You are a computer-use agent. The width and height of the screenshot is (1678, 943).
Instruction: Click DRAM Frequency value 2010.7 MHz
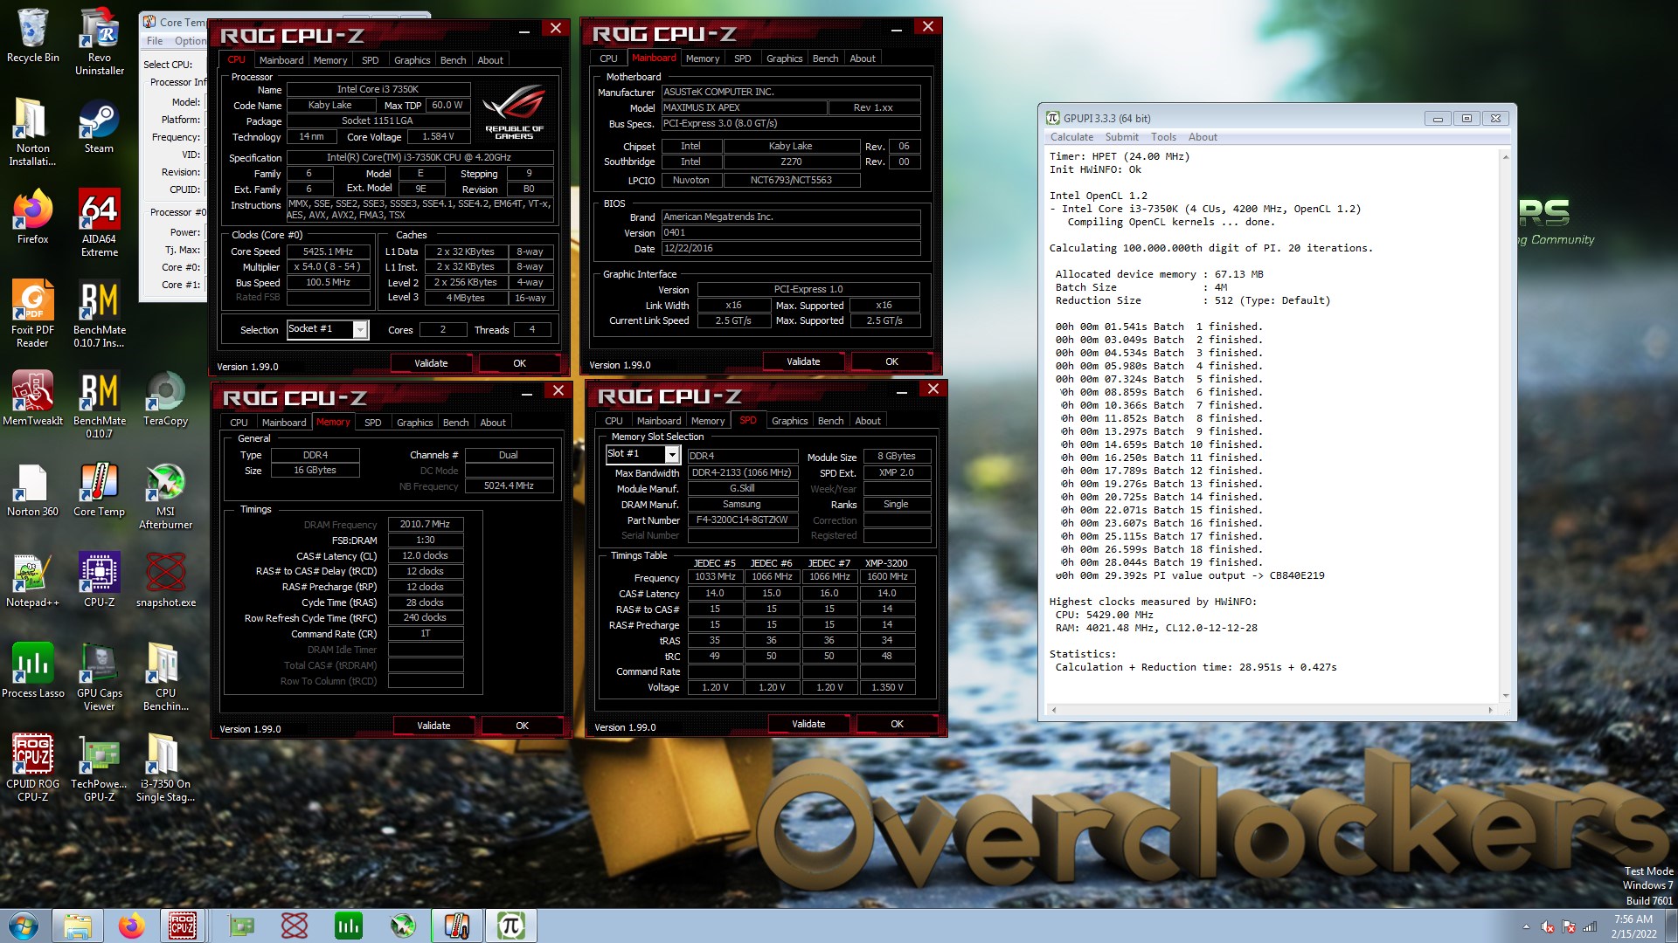coord(425,525)
